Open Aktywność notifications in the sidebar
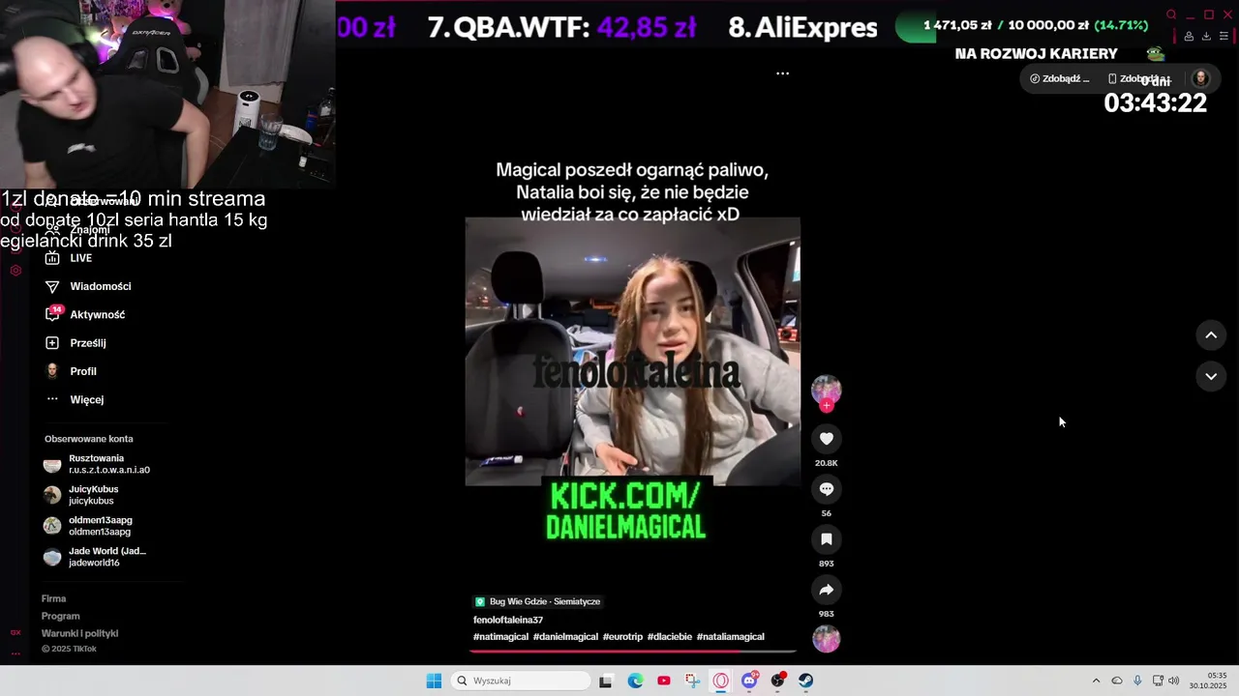Screen dimensions: 1239x696 (85, 314)
